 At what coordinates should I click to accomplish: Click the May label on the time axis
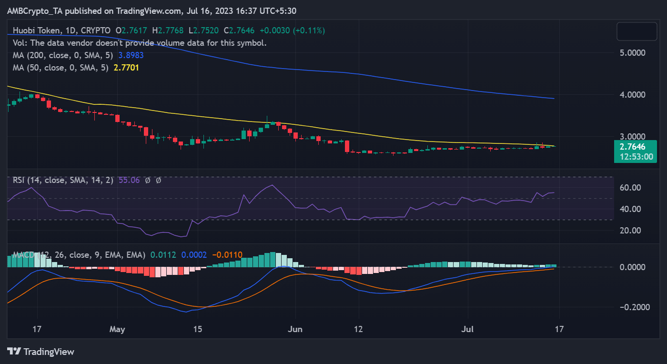click(x=117, y=329)
